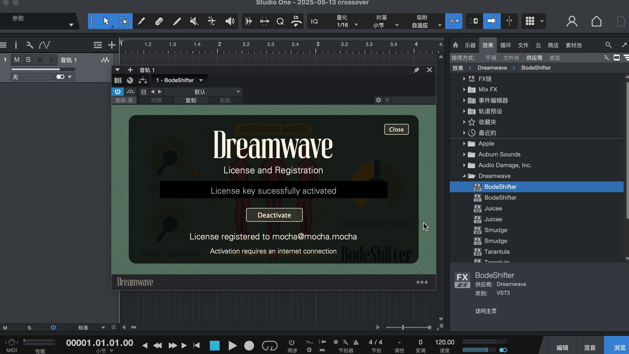Viewport: 629px width, 354px height.
Task: Click the Quantize Q icon
Action: click(x=280, y=22)
